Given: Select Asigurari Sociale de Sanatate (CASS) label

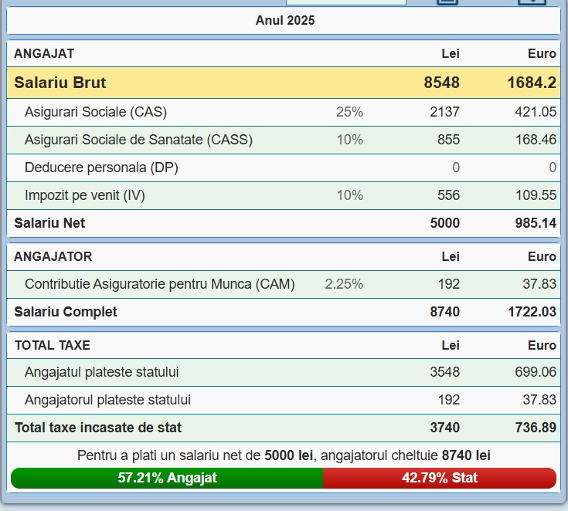Looking at the screenshot, I should (x=139, y=140).
